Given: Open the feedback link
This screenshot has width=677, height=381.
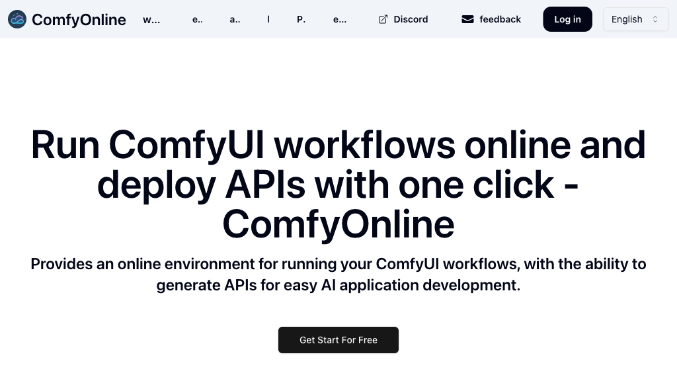Looking at the screenshot, I should tap(500, 19).
